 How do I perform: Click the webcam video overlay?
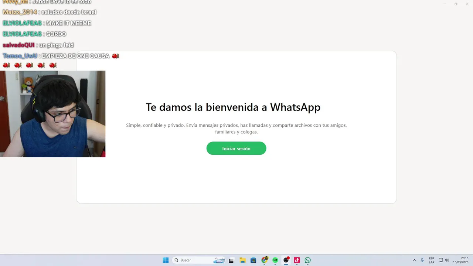pyautogui.click(x=52, y=114)
